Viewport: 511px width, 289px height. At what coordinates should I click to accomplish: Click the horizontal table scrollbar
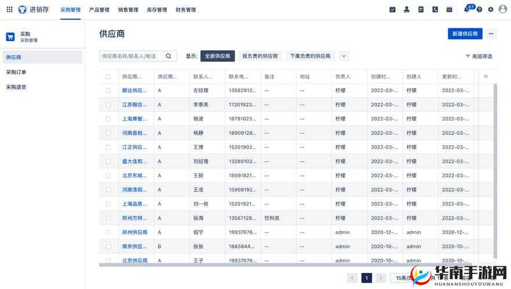click(x=285, y=265)
